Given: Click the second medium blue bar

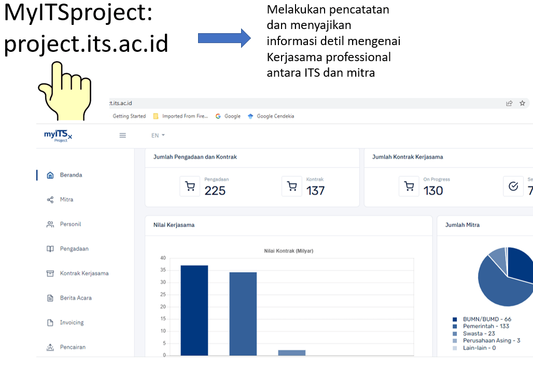Looking at the screenshot, I should [243, 314].
